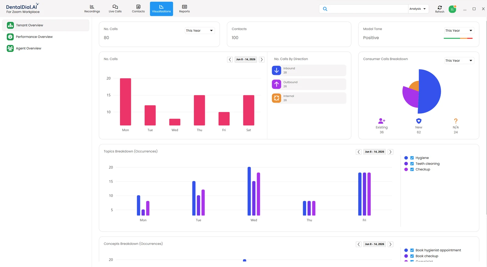This screenshot has width=487, height=267.
Task: Select Tenant Overview in the sidebar
Action: (x=46, y=25)
